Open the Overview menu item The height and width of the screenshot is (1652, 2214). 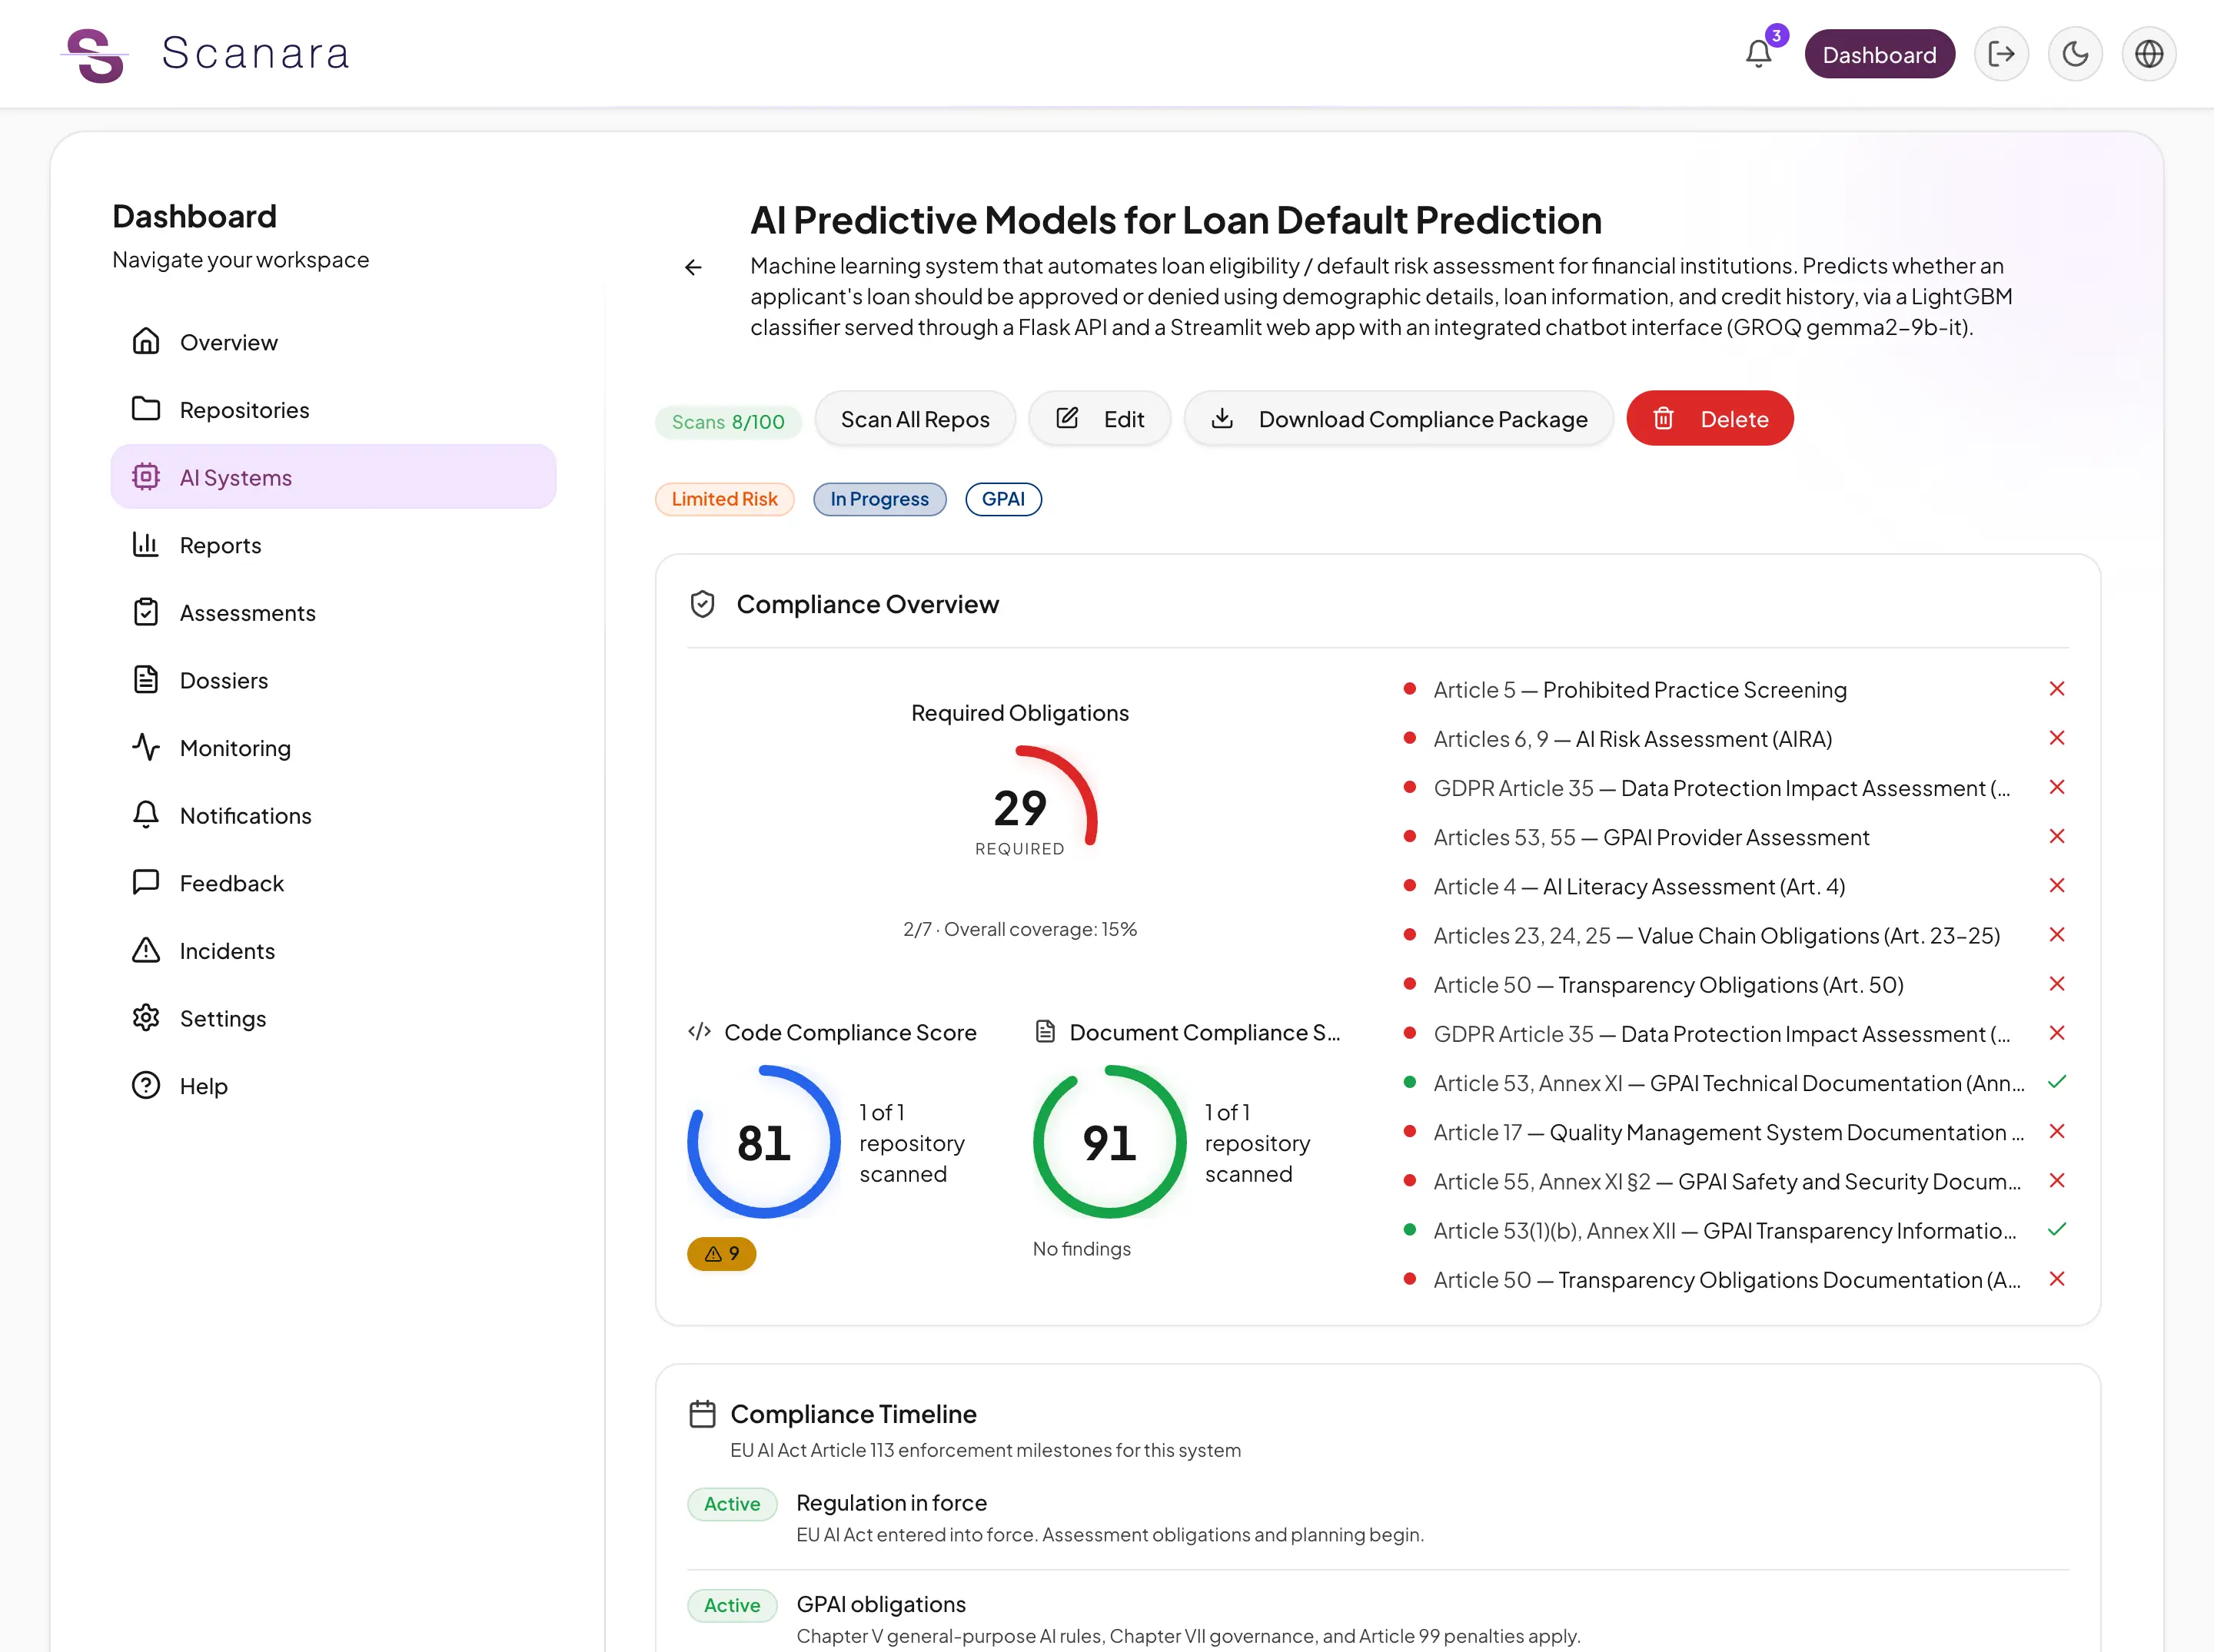click(333, 342)
